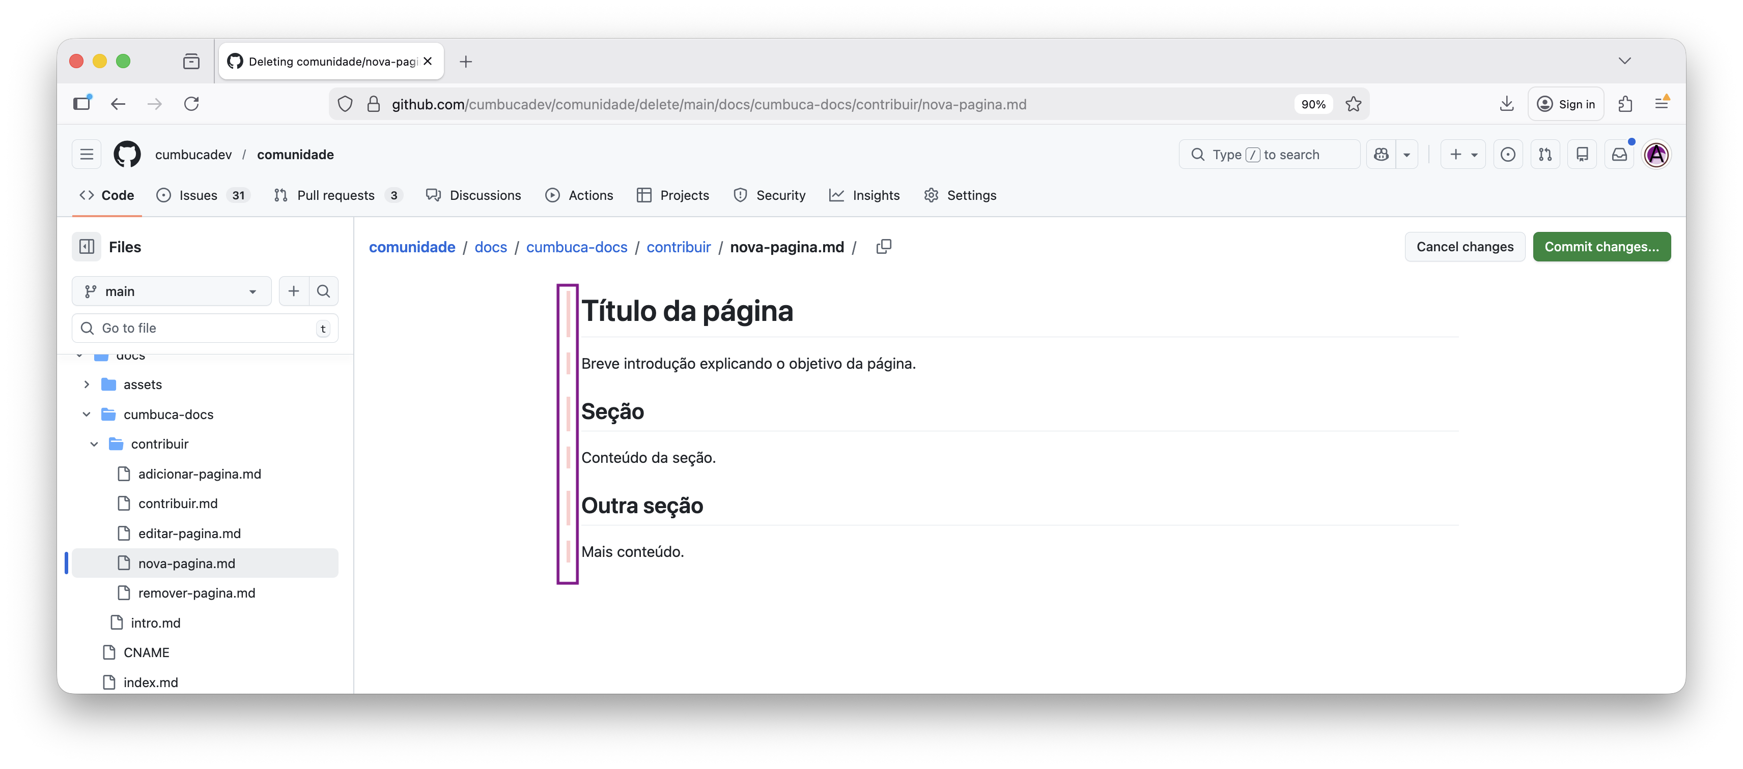Open the cumbuca-docs breadcrumb link
The width and height of the screenshot is (1743, 769).
(x=576, y=247)
